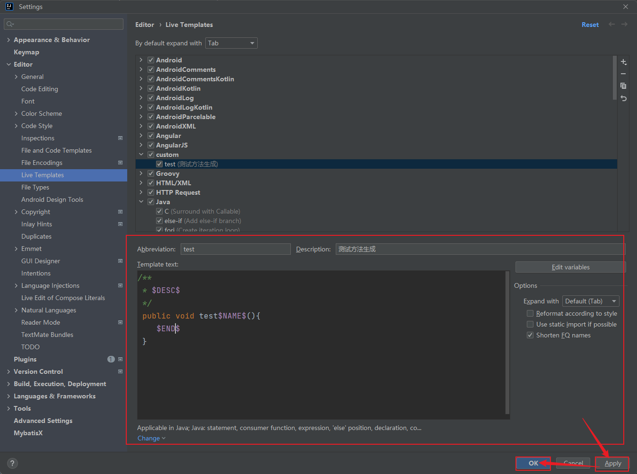
Task: Click the Edit variables button
Action: point(570,267)
